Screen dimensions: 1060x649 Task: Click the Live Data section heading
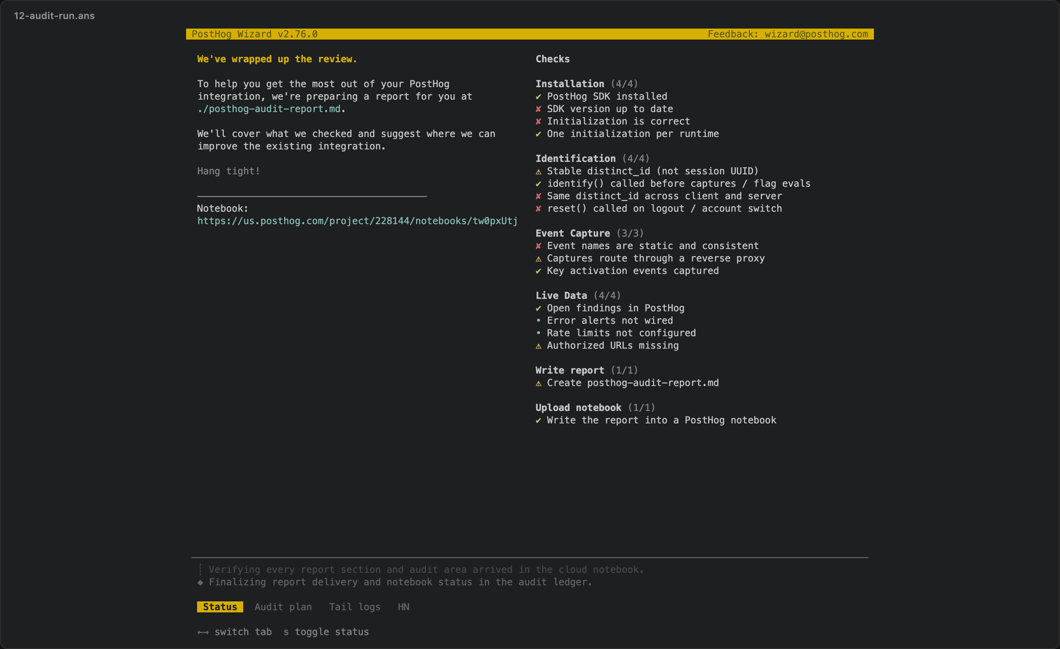coord(561,296)
